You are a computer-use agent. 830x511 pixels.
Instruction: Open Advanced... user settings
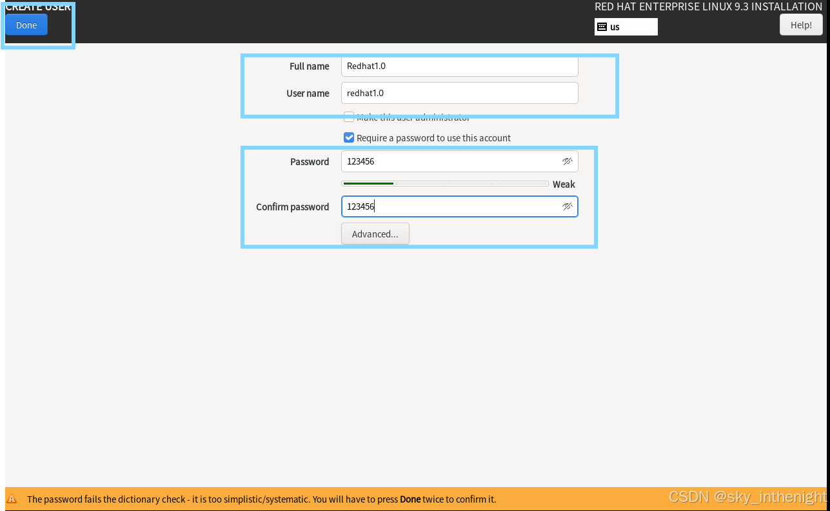tap(375, 234)
